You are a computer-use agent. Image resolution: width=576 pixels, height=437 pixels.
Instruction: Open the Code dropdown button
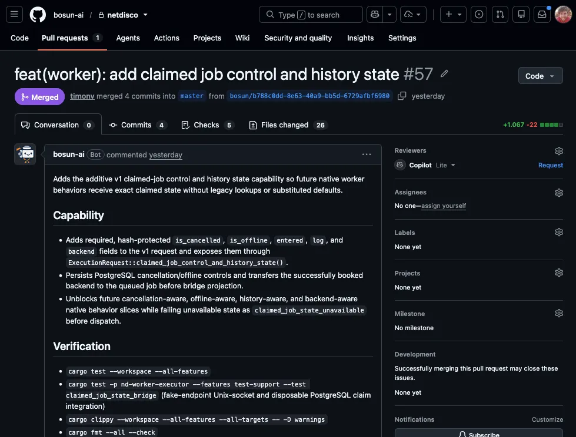click(x=540, y=76)
